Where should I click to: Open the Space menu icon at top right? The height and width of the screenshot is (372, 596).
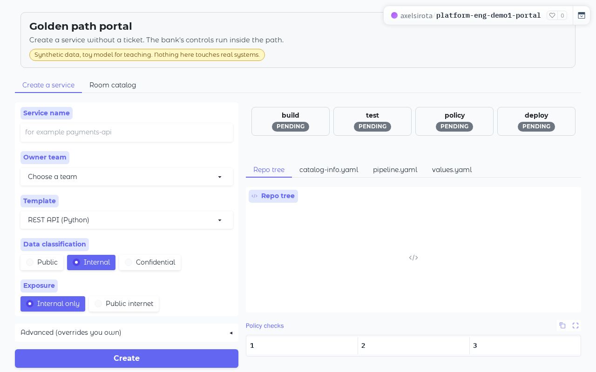pyautogui.click(x=582, y=15)
